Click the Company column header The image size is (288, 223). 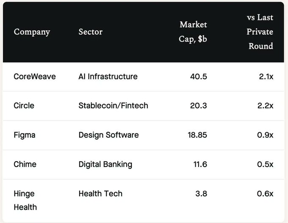tap(32, 32)
